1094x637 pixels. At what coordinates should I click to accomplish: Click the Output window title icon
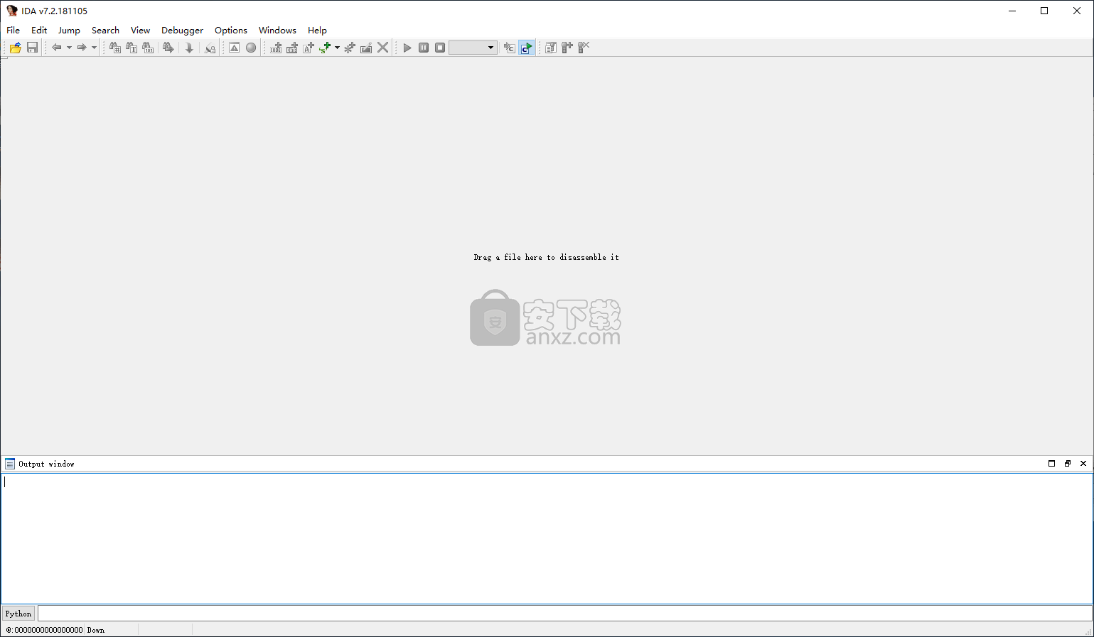(x=10, y=464)
